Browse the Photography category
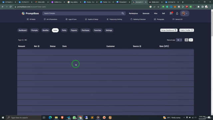 pyautogui.click(x=159, y=19)
